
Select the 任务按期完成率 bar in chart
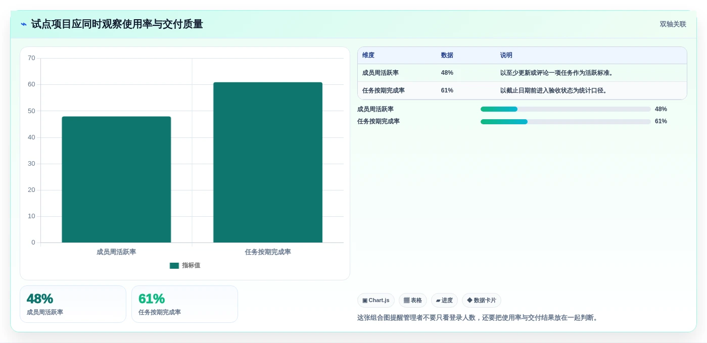pyautogui.click(x=268, y=162)
